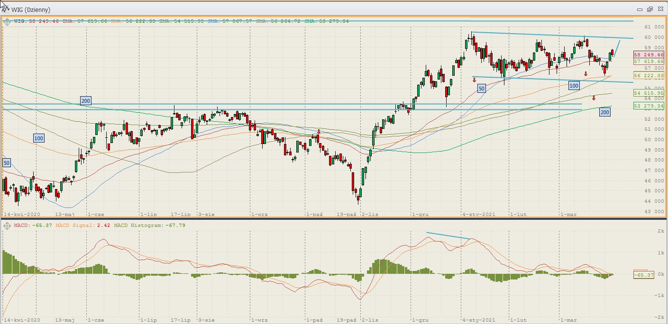
Task: Click the move handle of the MACD panel
Action: [x=7, y=225]
